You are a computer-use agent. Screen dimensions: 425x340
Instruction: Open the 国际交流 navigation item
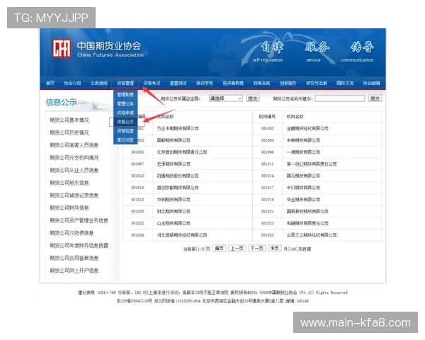click(345, 83)
